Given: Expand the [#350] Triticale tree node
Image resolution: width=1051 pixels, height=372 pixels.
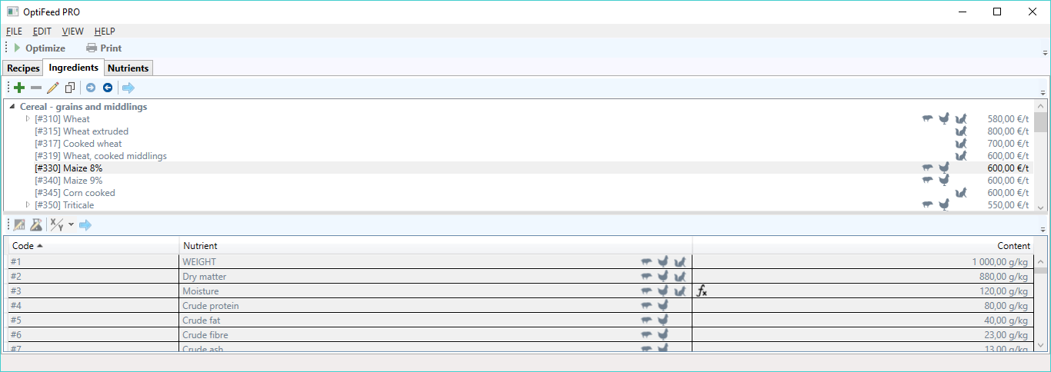Looking at the screenshot, I should 28,204.
